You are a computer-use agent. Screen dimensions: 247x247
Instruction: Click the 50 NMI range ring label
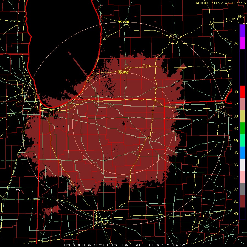pyautogui.click(x=123, y=72)
